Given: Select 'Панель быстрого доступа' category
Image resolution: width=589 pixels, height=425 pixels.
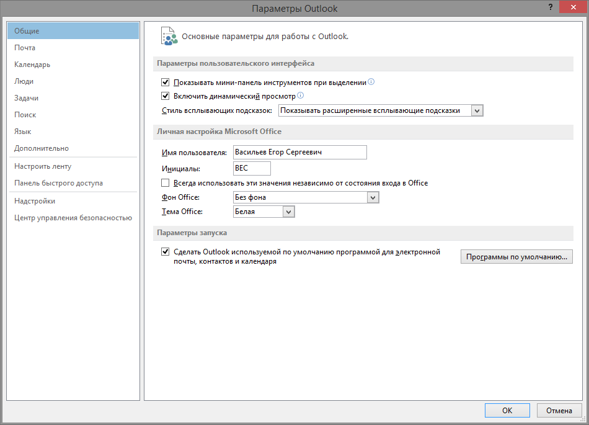Looking at the screenshot, I should (x=73, y=183).
